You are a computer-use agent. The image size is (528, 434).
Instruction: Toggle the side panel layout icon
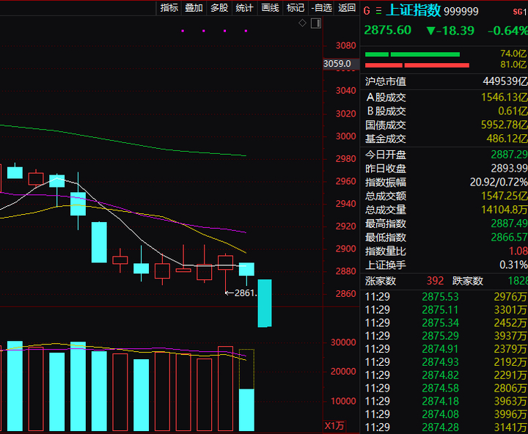click(316, 23)
